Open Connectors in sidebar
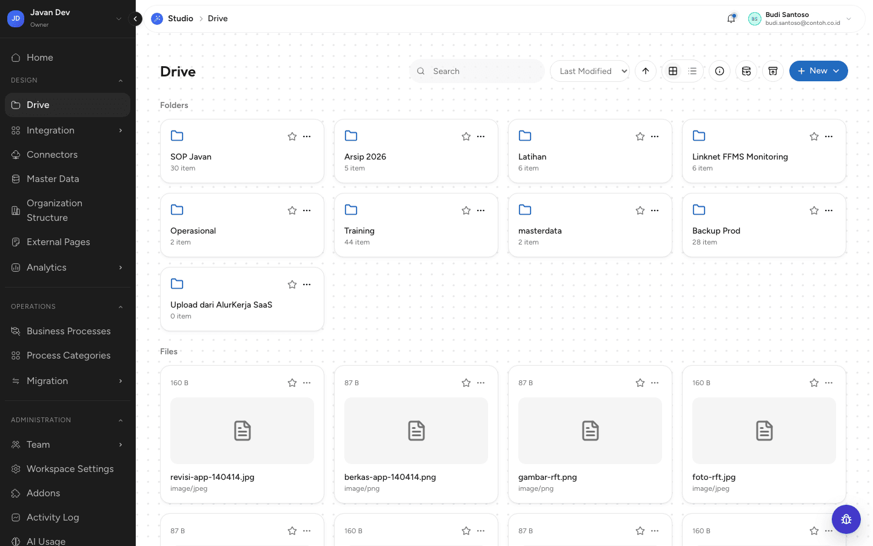The height and width of the screenshot is (546, 873). coord(67,155)
